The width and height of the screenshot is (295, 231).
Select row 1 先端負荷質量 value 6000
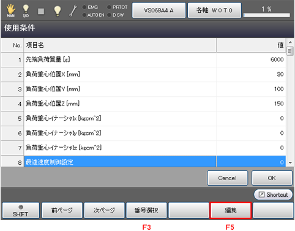[252, 59]
